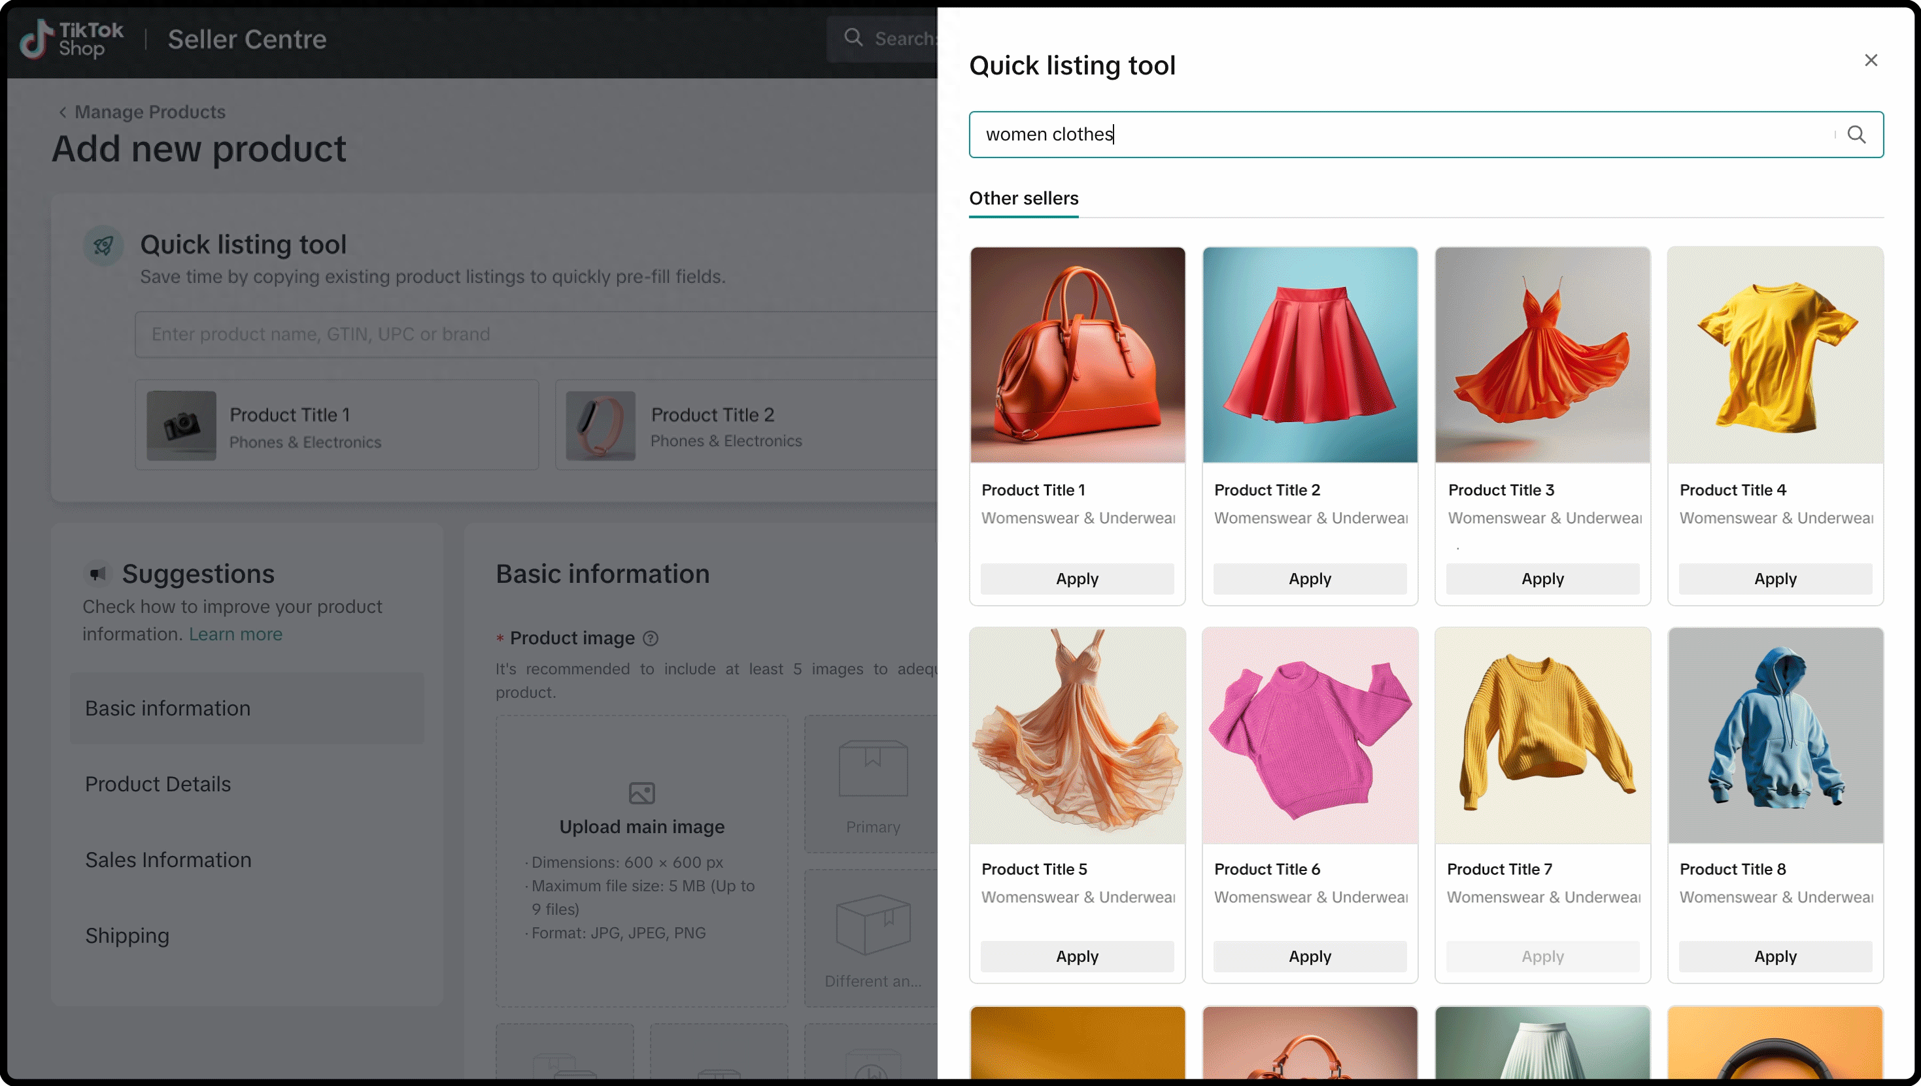
Task: Click the megaphone icon next to Suggestions
Action: 98,574
